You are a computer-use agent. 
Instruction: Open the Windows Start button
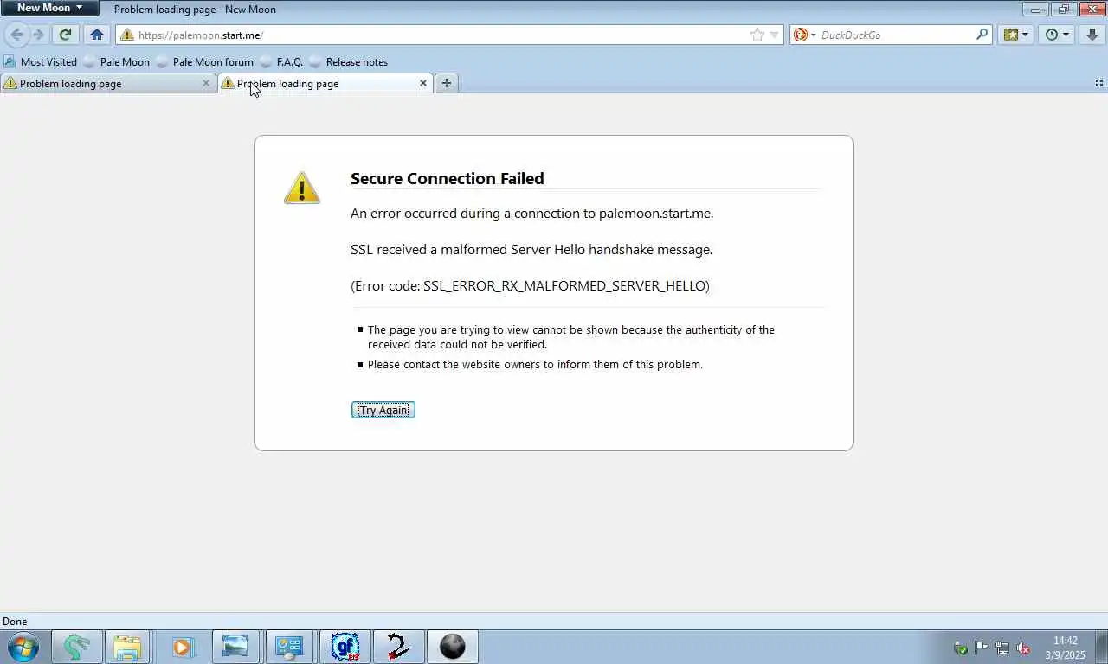23,647
